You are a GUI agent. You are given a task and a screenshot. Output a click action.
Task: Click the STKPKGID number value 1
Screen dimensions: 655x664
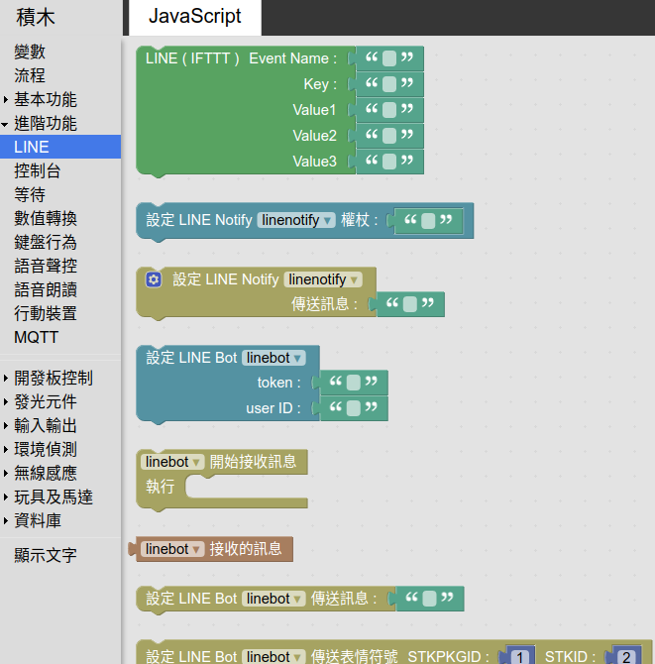point(518,656)
